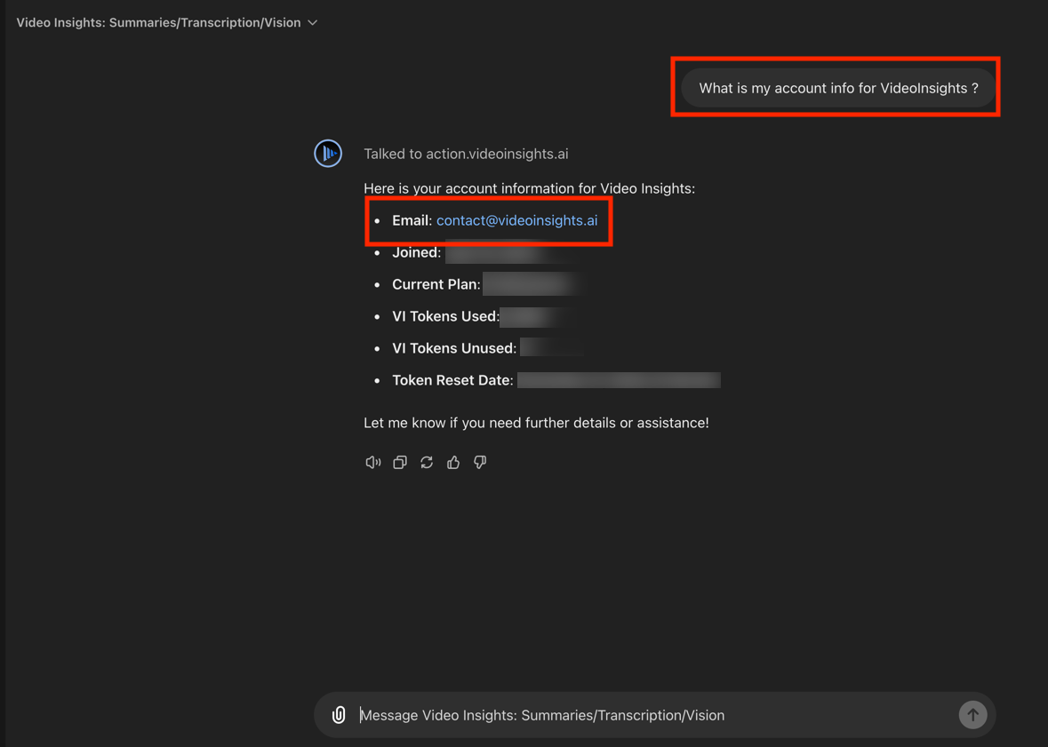Screen dimensions: 1048x747
Task: Give a thumbs up to the response
Action: 453,463
